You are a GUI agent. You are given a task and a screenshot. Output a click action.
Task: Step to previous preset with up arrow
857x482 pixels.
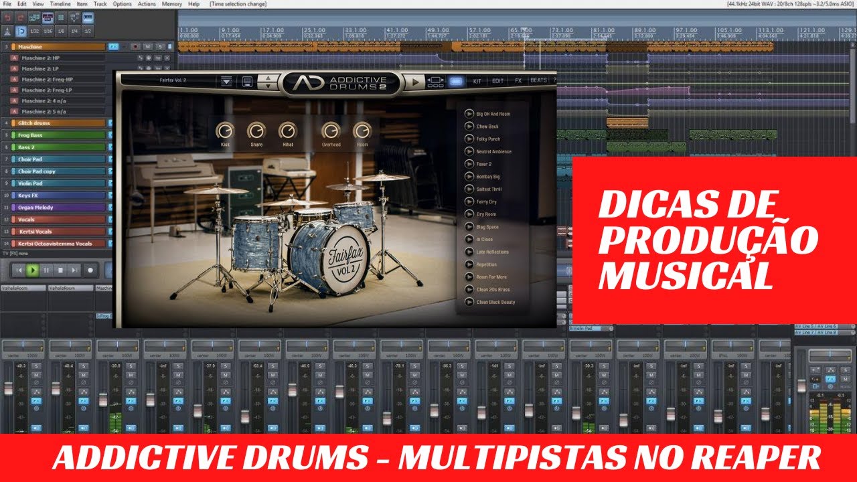point(268,78)
